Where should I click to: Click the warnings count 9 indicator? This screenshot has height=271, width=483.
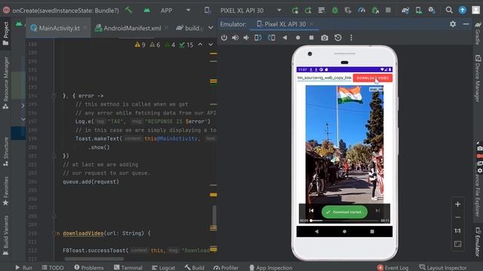[x=140, y=45]
